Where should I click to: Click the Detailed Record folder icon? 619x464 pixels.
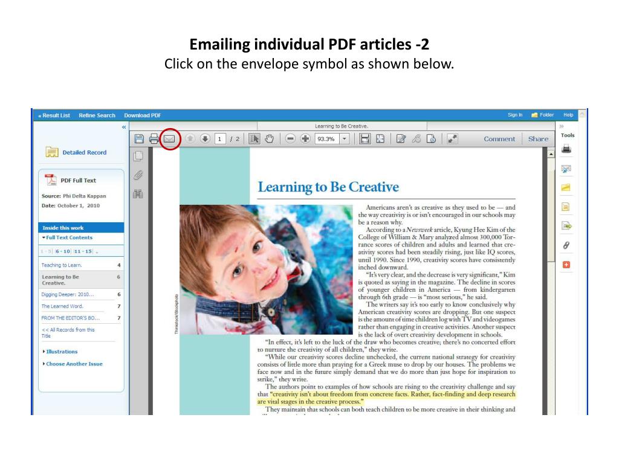(52, 152)
